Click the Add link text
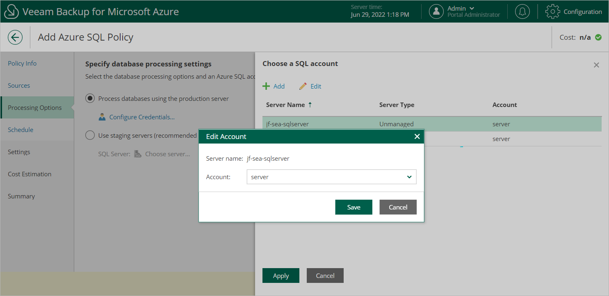The image size is (609, 296). [x=279, y=86]
